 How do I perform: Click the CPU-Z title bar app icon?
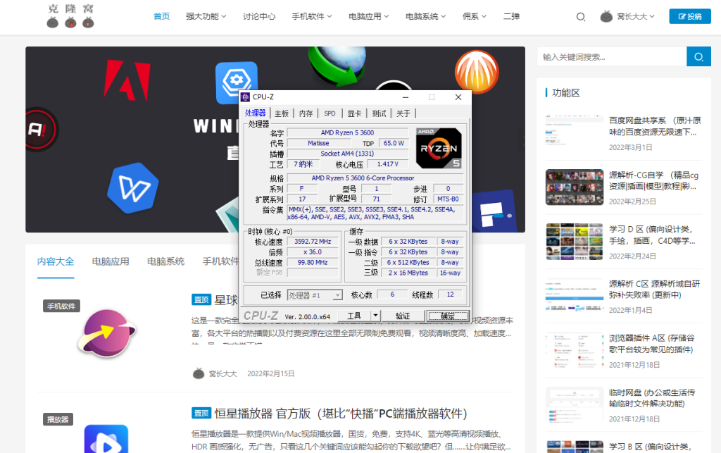246,97
